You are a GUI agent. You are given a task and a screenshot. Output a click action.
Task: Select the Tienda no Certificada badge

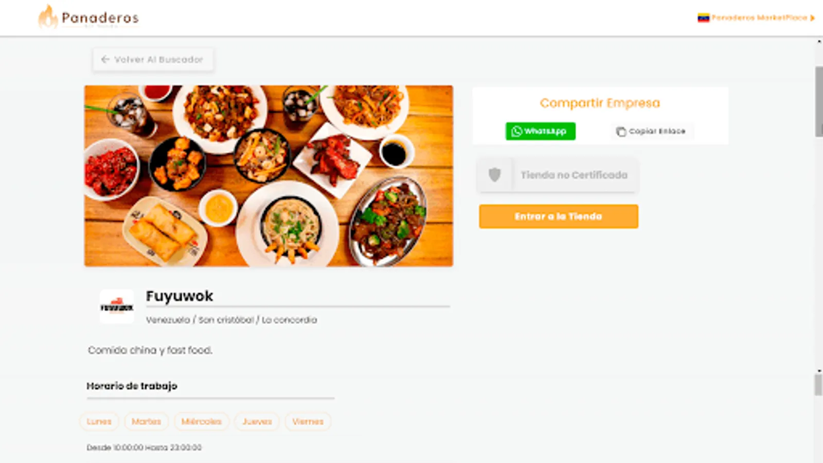pyautogui.click(x=558, y=175)
